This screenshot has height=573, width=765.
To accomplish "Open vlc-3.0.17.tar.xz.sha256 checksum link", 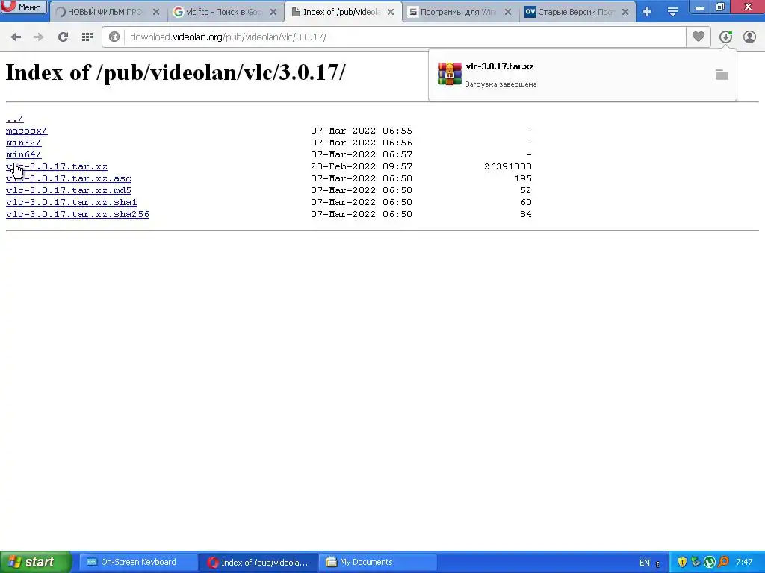I will coord(78,214).
